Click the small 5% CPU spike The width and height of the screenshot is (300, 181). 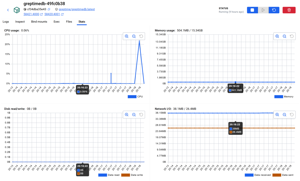pos(111,73)
